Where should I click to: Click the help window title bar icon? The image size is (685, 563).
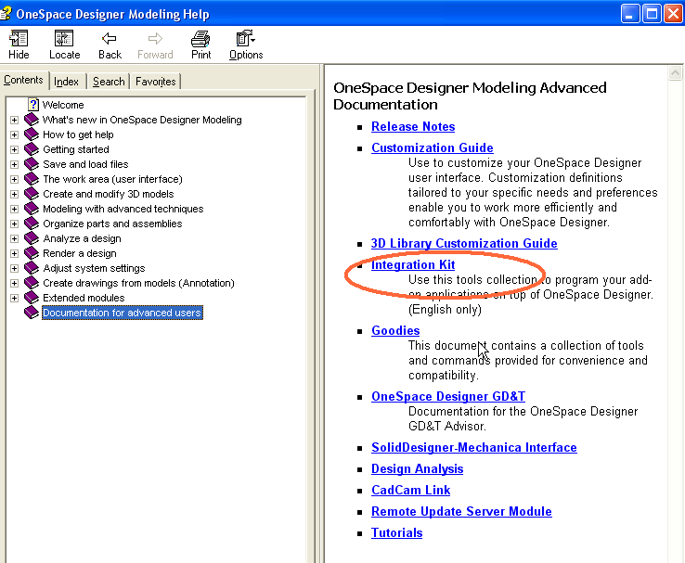point(6,13)
